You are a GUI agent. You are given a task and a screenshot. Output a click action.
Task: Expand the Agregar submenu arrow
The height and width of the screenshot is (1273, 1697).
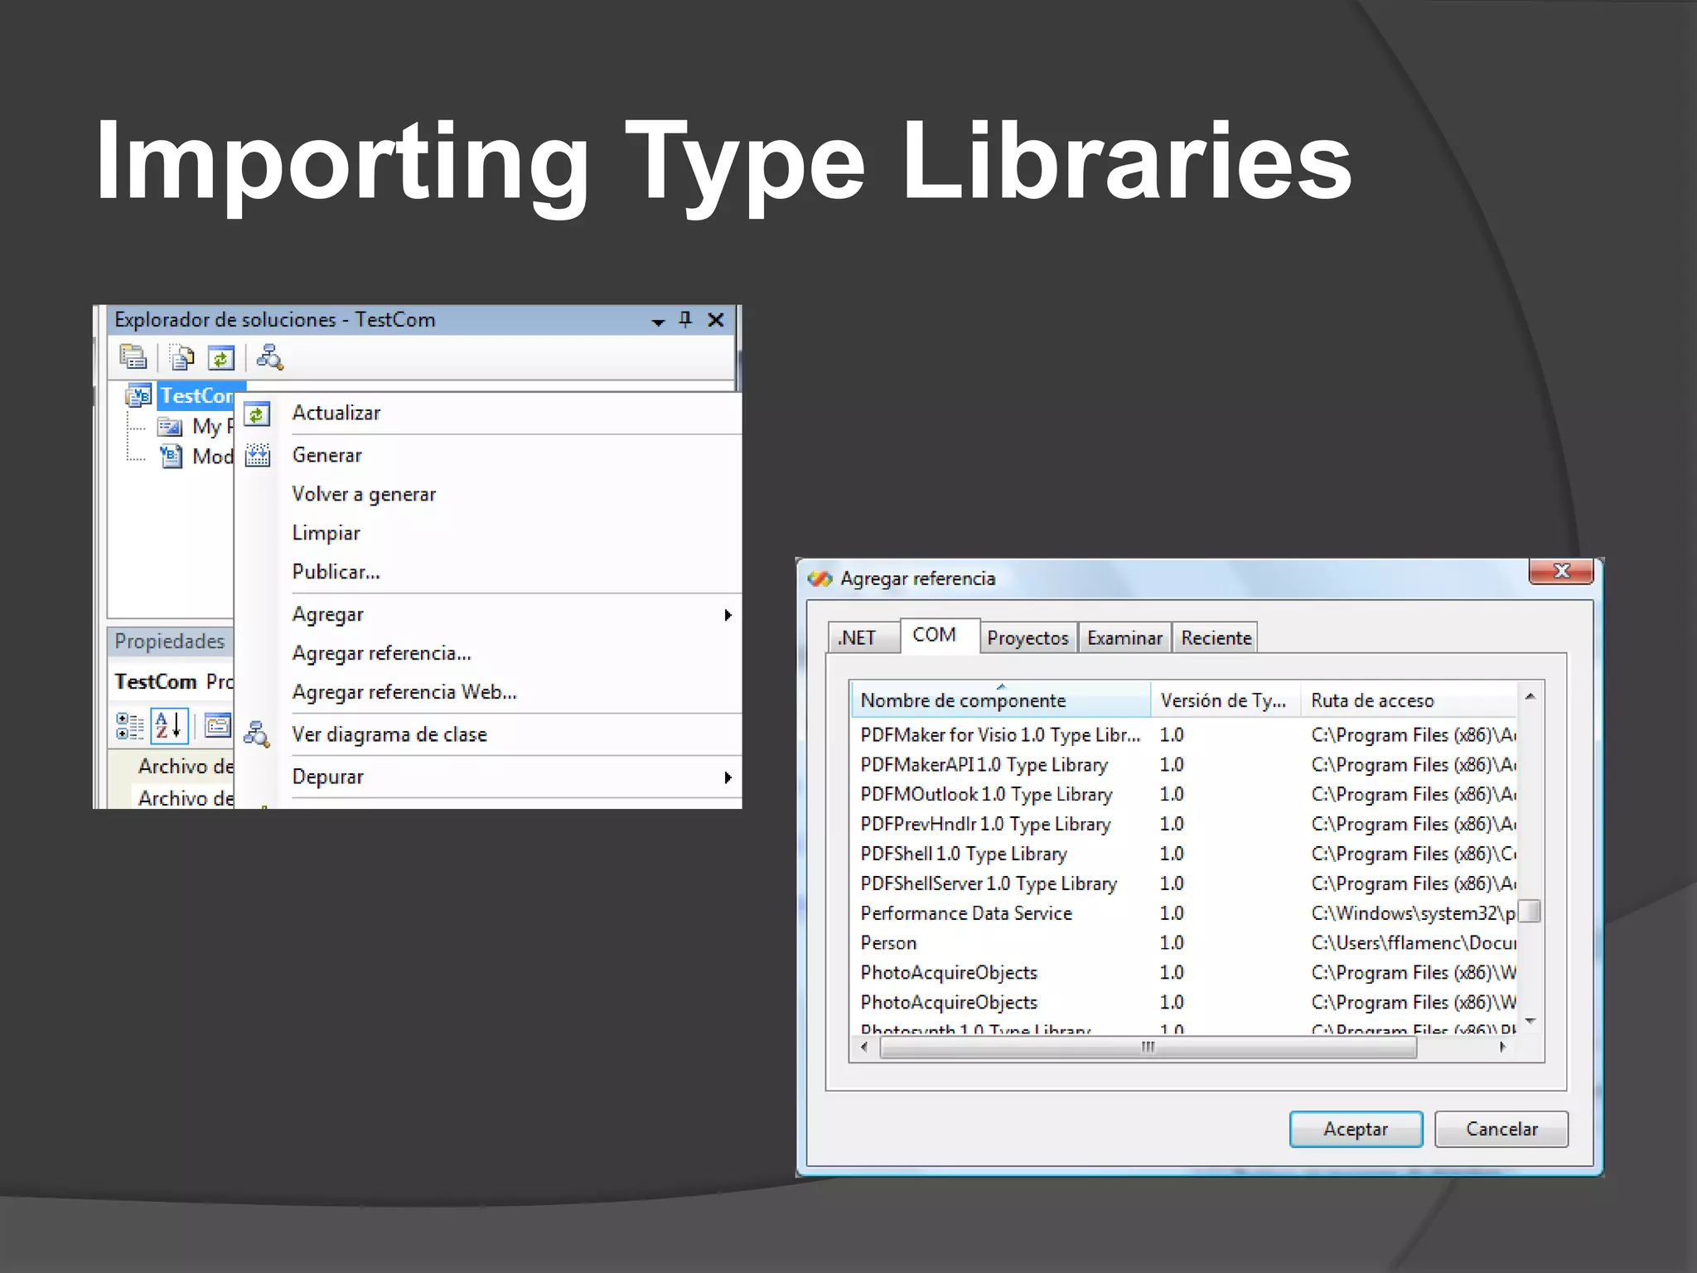728,615
